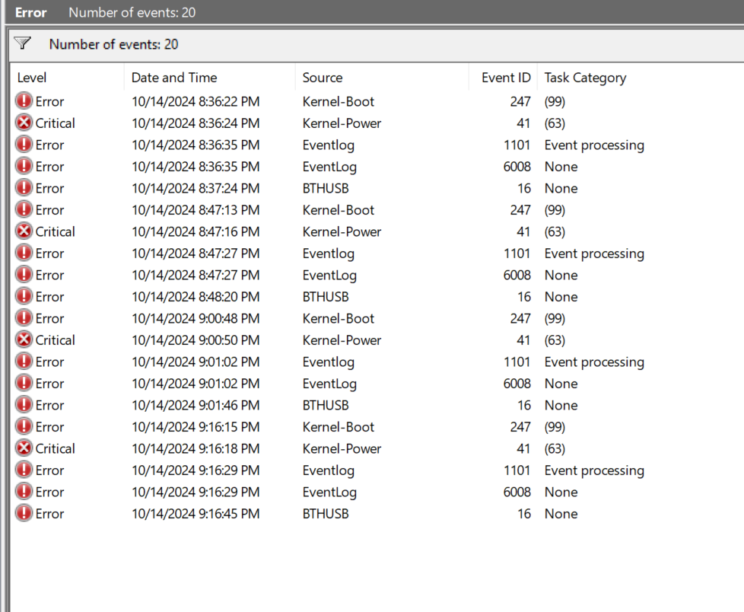This screenshot has height=612, width=744.
Task: Click the Error icon for 8:36:22 PM event
Action: (24, 101)
